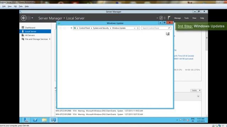Minimize the Windows Update window
This screenshot has height=127, width=227.
160,23
